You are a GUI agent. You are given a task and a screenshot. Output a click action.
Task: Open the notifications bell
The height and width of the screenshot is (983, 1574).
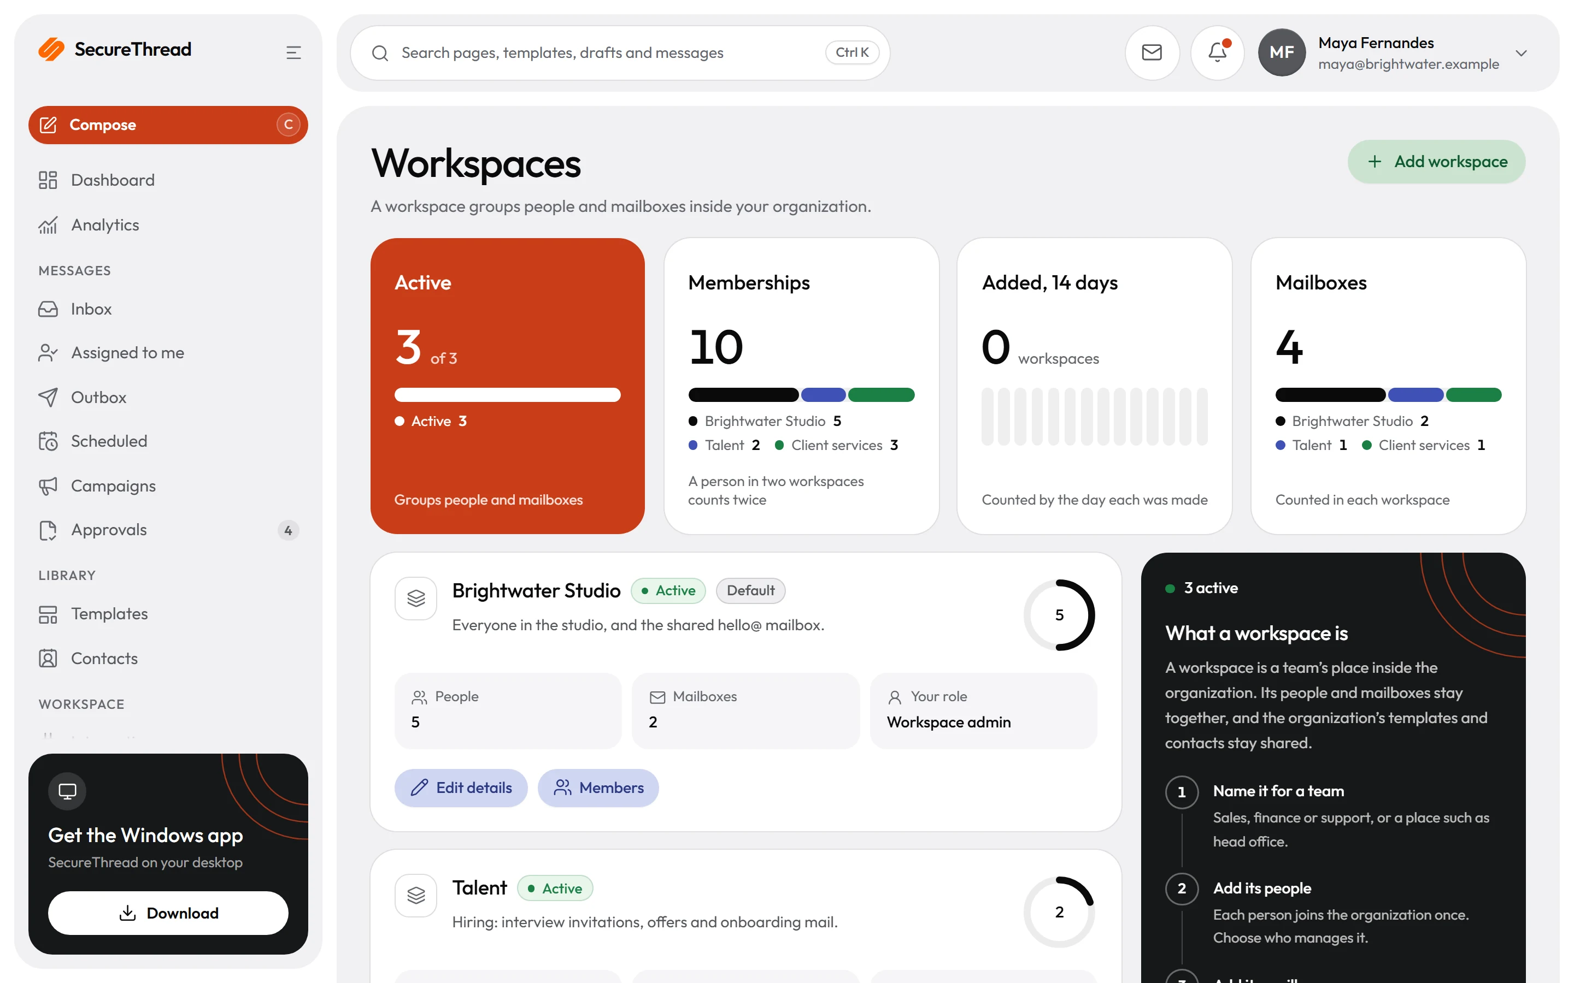pos(1217,52)
